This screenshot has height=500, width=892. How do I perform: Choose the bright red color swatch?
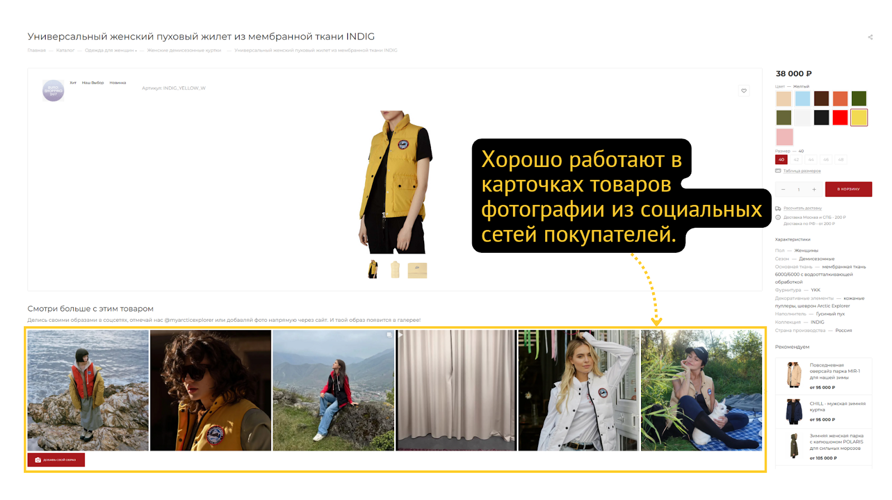pos(840,117)
